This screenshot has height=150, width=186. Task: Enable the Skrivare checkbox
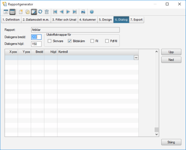click(x=49, y=41)
